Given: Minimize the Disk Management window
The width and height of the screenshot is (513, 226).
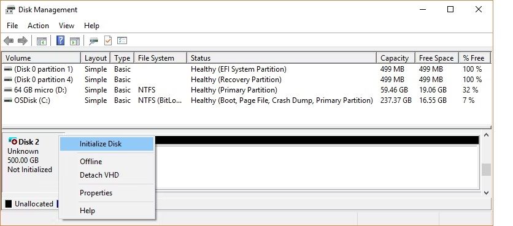Looking at the screenshot, I should point(423,9).
